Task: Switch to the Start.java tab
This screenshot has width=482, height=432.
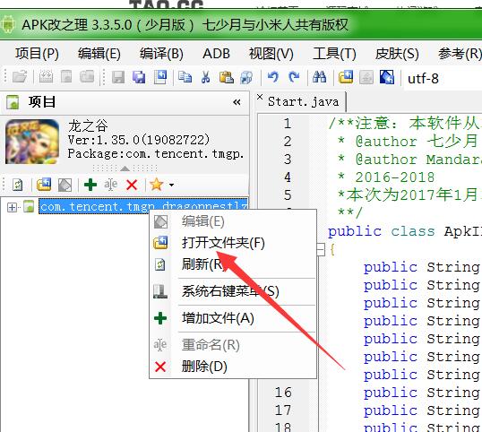Action: [x=303, y=102]
